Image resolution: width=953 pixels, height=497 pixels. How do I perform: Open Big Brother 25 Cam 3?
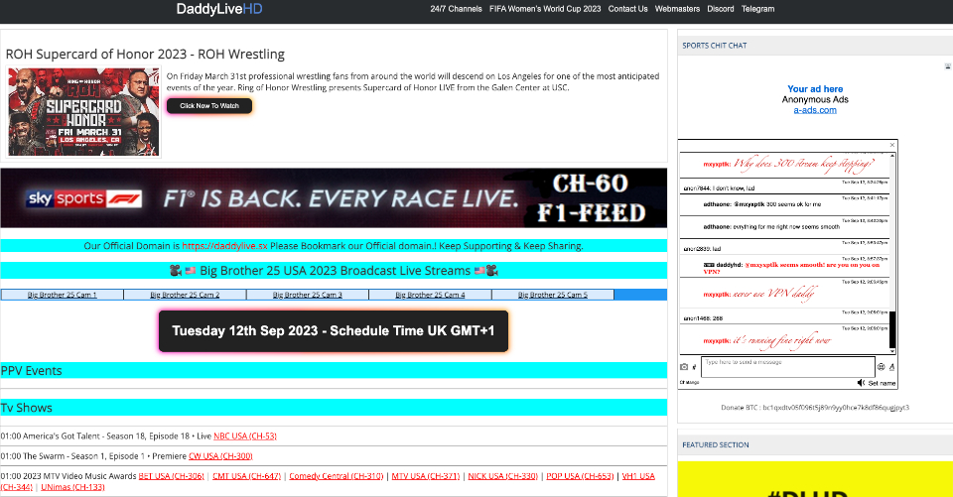coord(308,295)
